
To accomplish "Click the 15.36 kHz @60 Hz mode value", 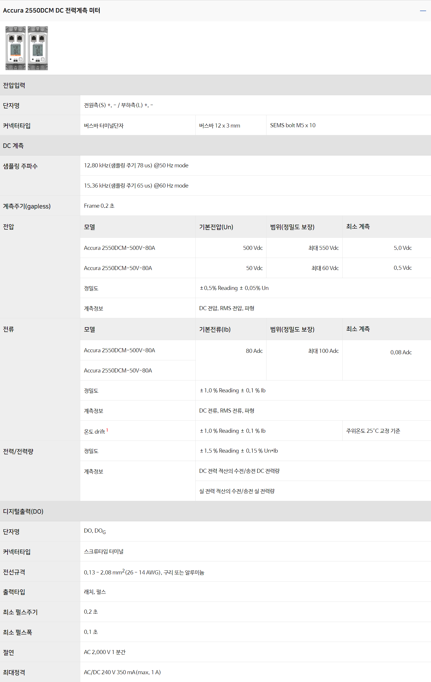I will point(136,186).
